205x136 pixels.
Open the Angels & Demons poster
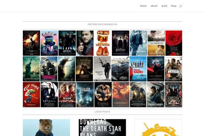pyautogui.click(x=156, y=69)
